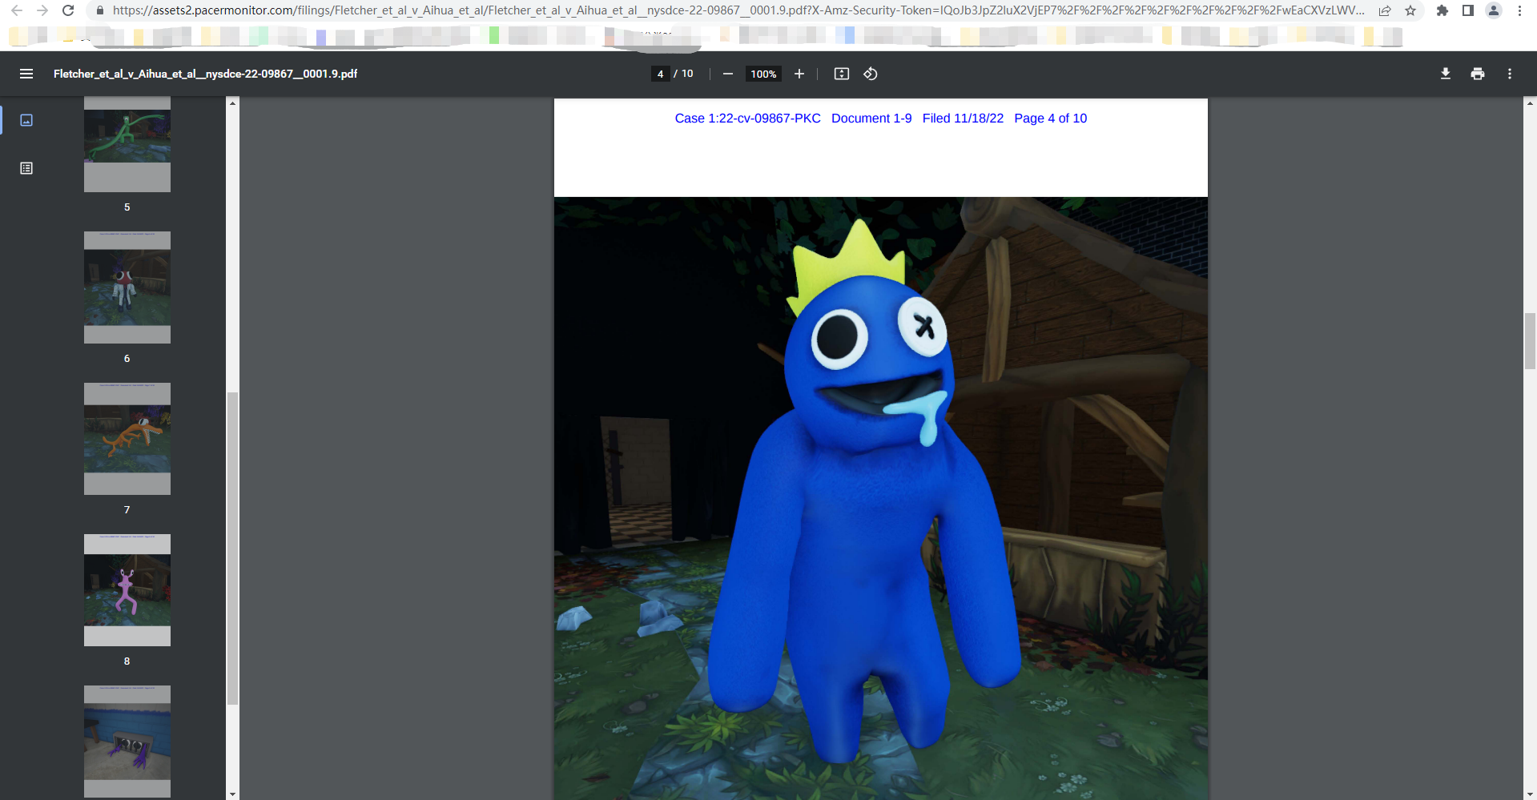Image resolution: width=1537 pixels, height=800 pixels.
Task: Open PDF viewer more actions menu
Action: [x=1510, y=74]
